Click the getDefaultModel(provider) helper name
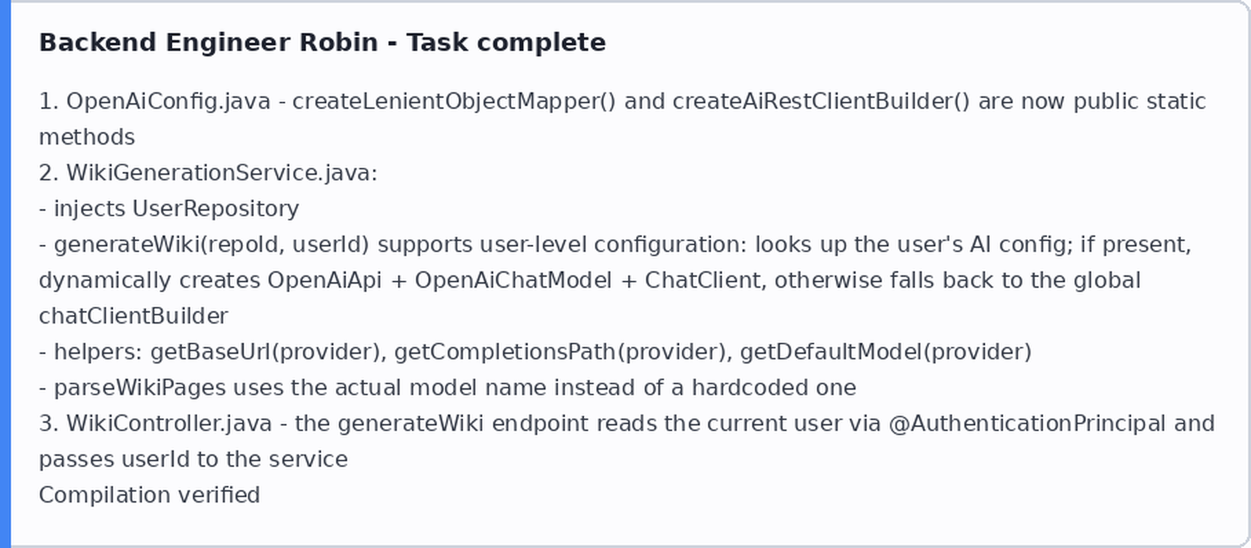1251x548 pixels. [886, 352]
